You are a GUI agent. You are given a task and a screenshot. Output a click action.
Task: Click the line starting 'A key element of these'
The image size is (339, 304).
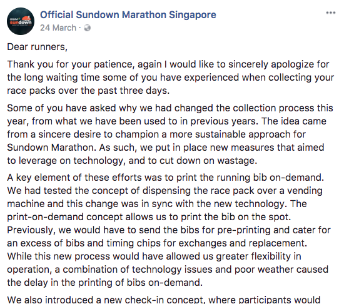pyautogui.click(x=166, y=178)
